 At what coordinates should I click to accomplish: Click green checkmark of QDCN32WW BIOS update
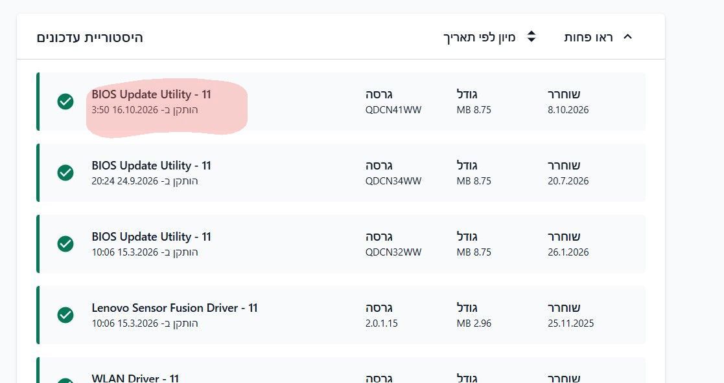[x=65, y=244]
